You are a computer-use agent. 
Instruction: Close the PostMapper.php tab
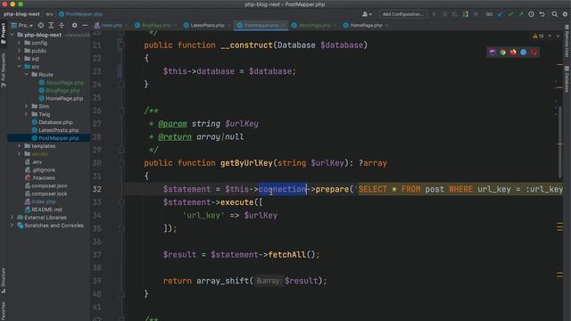[x=284, y=26]
